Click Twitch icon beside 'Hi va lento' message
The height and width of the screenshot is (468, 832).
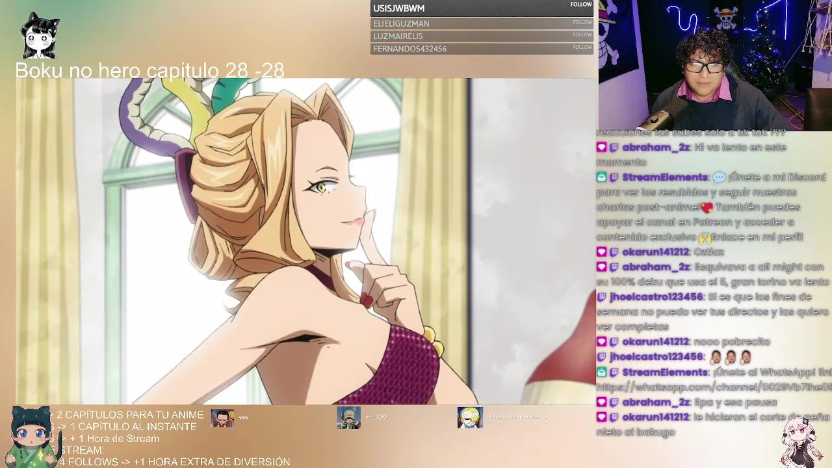click(614, 148)
